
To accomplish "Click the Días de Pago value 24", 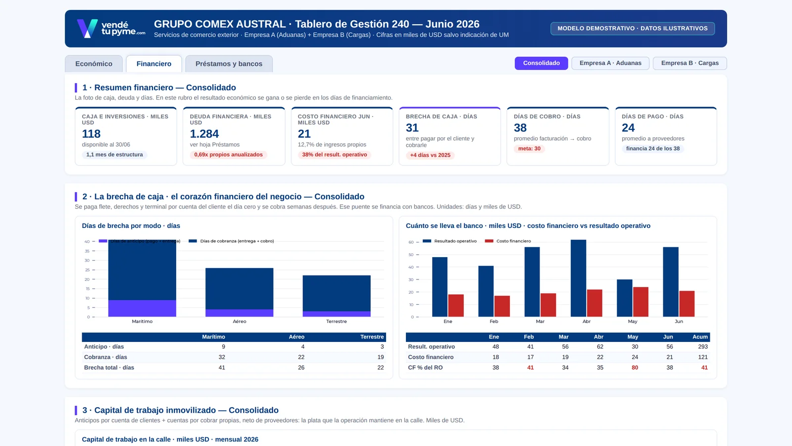I will 628,128.
